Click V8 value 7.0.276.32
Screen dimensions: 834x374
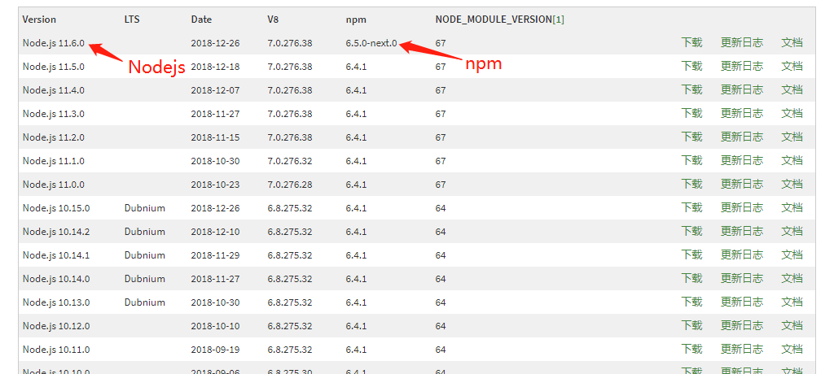point(290,160)
